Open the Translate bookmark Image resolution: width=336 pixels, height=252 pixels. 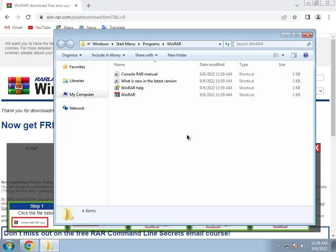113,28
